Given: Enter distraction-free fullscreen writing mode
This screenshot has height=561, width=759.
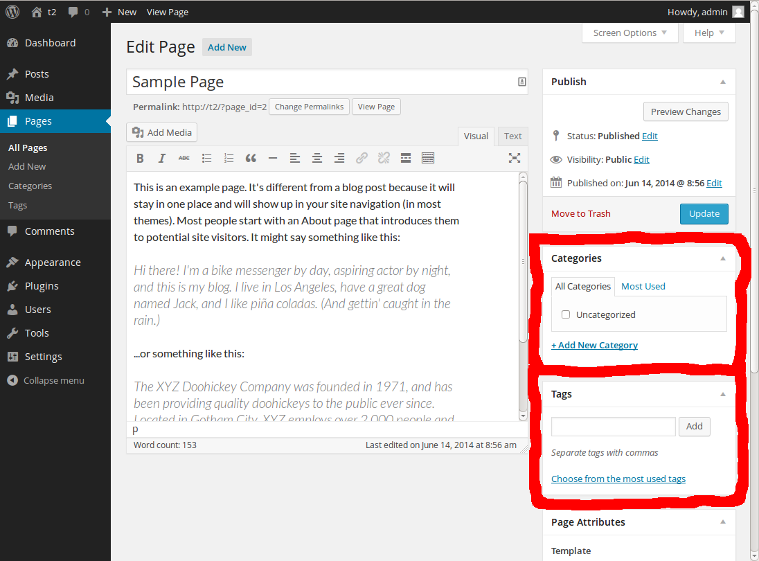Looking at the screenshot, I should 515,158.
